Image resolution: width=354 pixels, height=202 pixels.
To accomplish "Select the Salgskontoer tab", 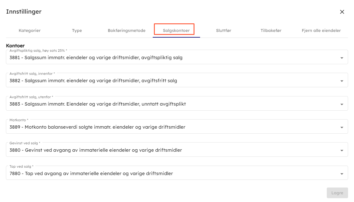I will (176, 30).
